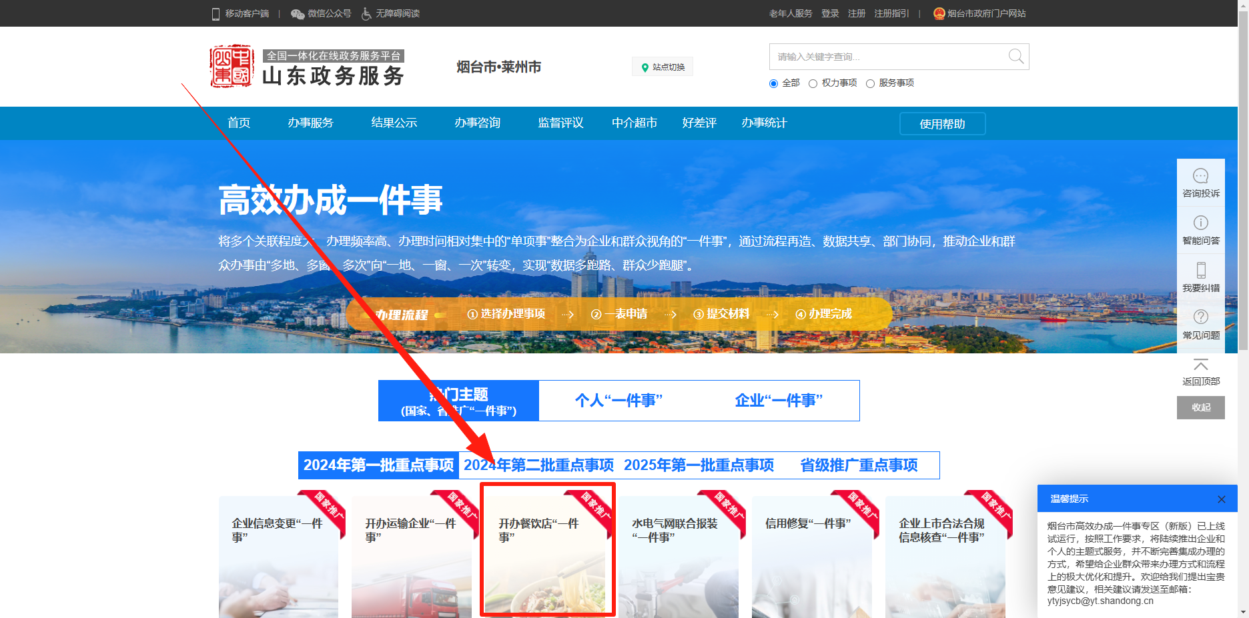Click the 返回顶部 arrow icon

pos(1200,365)
